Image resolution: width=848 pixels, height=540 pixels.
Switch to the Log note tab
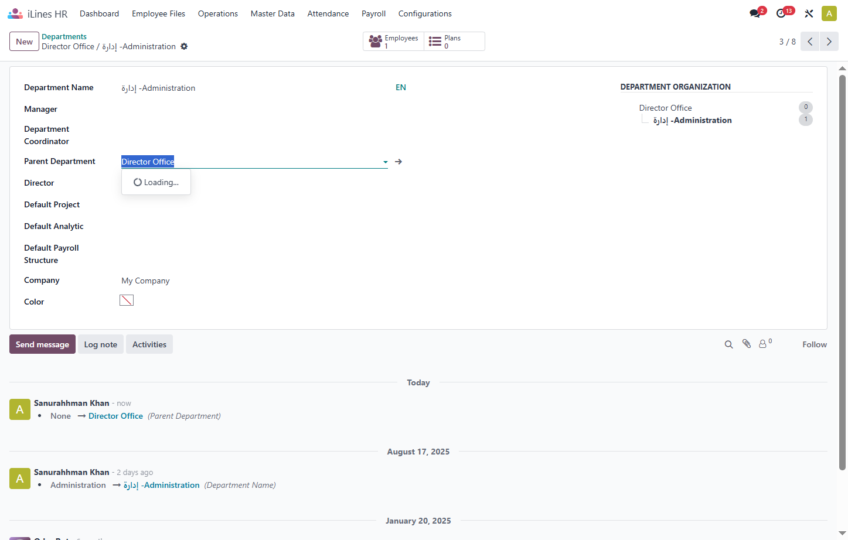coord(100,344)
